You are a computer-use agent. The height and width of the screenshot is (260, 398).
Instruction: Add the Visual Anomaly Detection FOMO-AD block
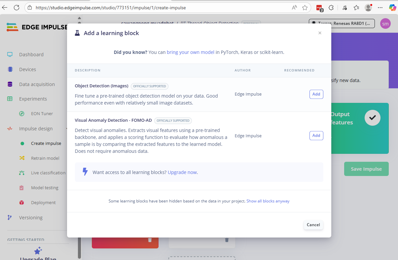pos(316,136)
